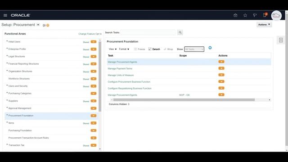Screen dimensions: 288x162
Task: Open orange actions button for Purchasing Categories
Action: [x=94, y=94]
